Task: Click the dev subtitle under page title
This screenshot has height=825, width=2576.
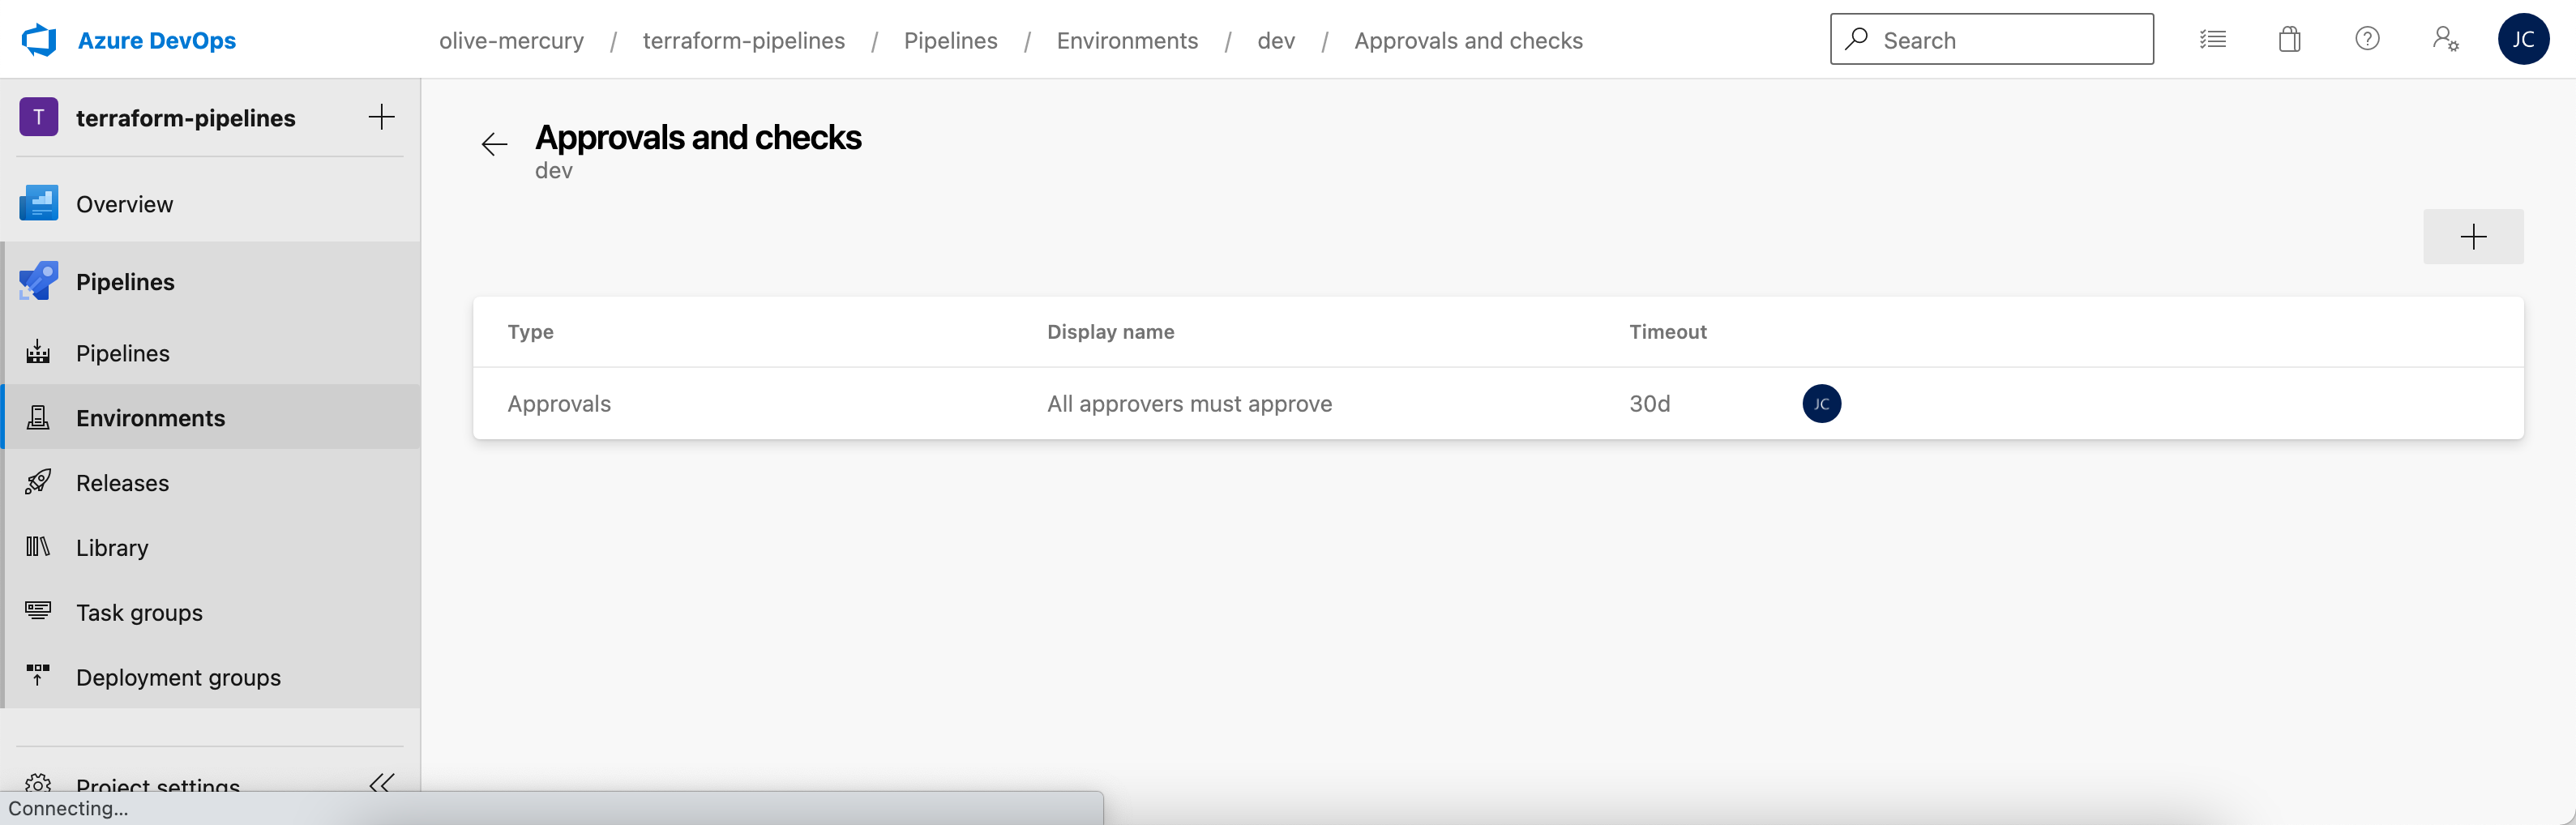Action: (x=554, y=171)
